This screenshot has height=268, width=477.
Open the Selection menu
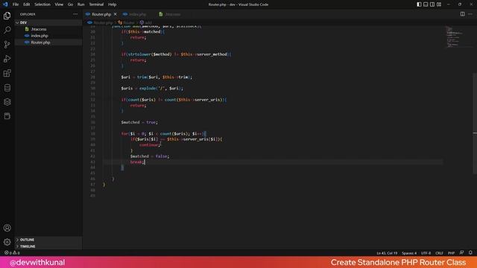click(x=42, y=4)
